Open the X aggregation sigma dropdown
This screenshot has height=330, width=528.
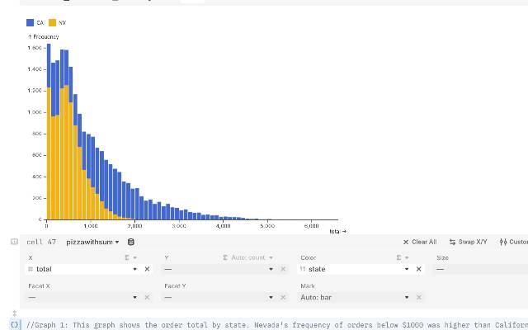[130, 258]
